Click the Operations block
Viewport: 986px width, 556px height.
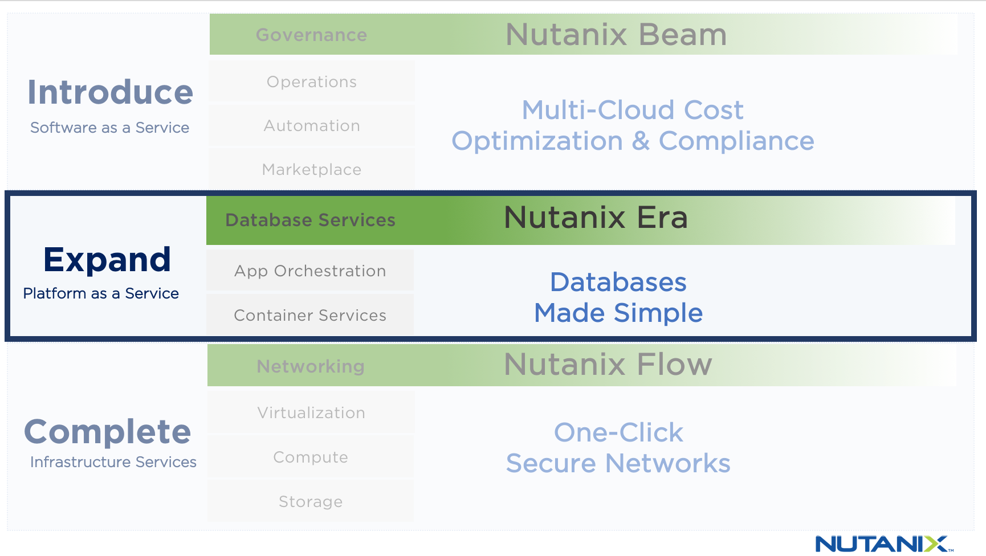click(x=311, y=82)
